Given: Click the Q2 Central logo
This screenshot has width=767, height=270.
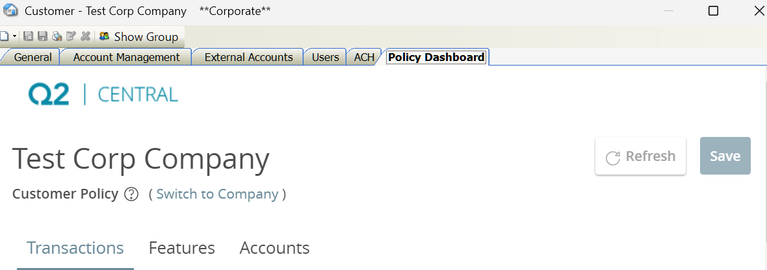Looking at the screenshot, I should click(103, 93).
